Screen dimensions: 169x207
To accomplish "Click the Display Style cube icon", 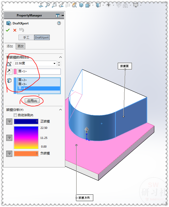I will [88, 5].
